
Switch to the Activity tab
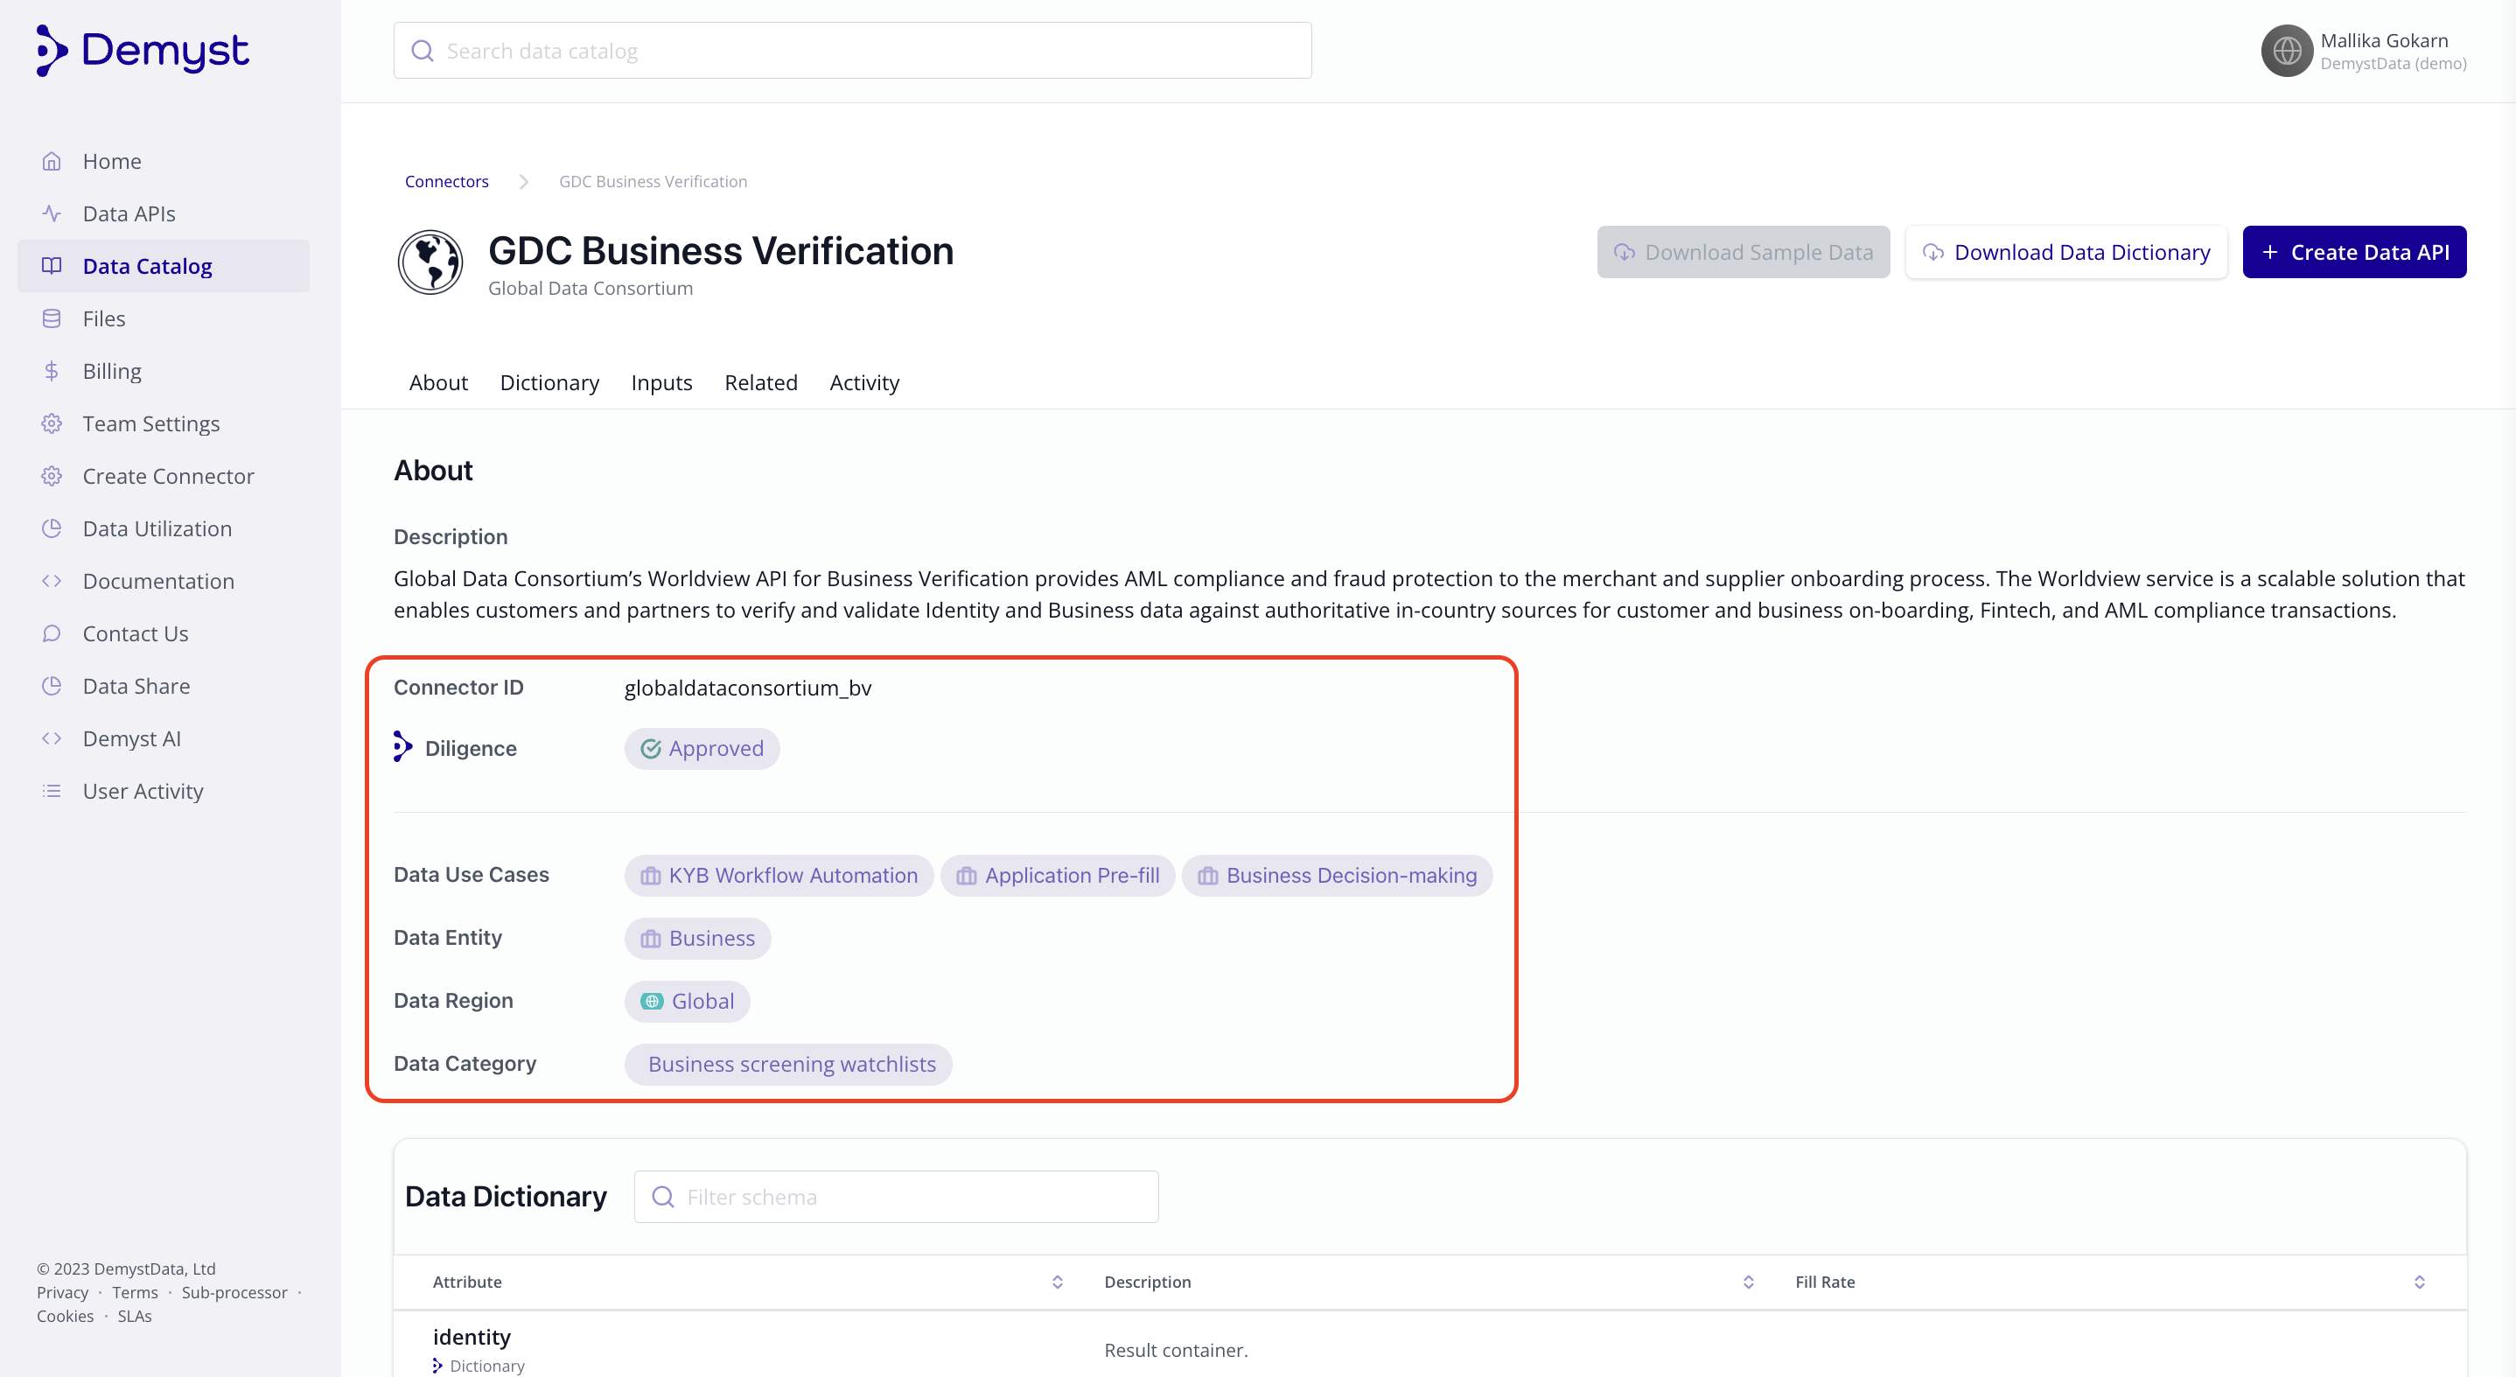pyautogui.click(x=864, y=383)
